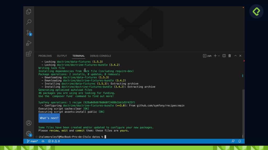Click the main* git branch indicator

click(32, 141)
